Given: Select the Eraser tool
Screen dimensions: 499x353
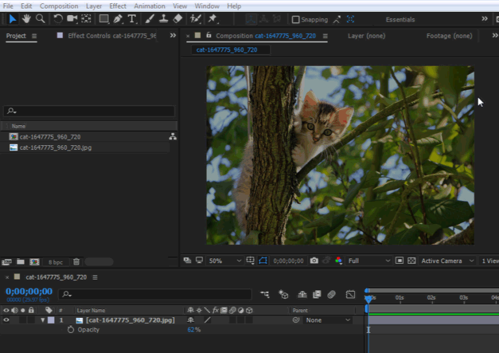Looking at the screenshot, I should 178,19.
